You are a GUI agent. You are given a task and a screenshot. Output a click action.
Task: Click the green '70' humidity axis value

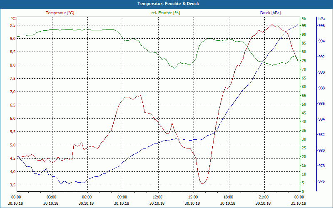tap(304, 69)
